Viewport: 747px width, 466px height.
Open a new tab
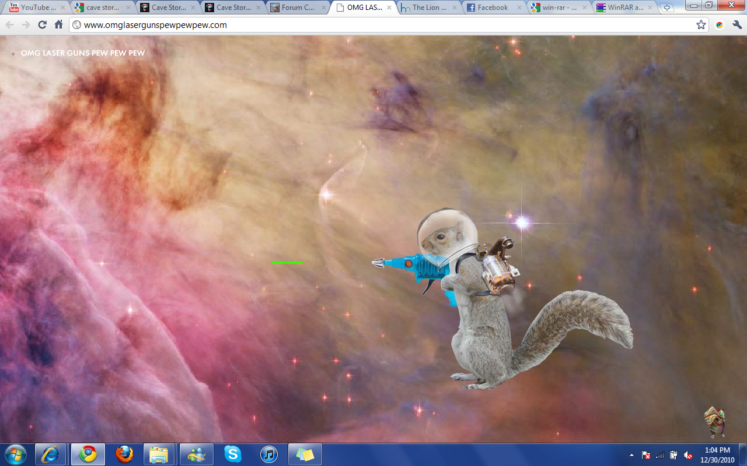[x=667, y=8]
